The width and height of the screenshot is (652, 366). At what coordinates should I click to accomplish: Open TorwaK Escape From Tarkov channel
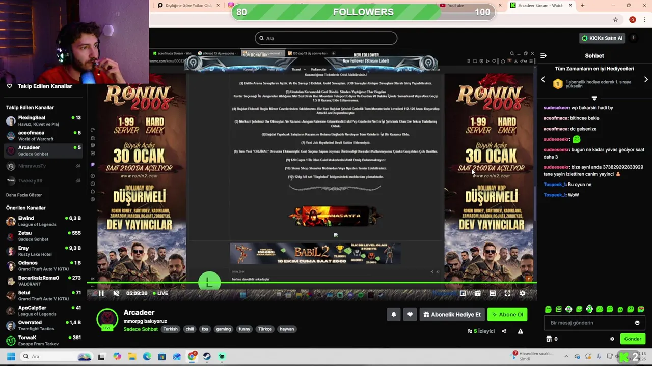pyautogui.click(x=43, y=340)
